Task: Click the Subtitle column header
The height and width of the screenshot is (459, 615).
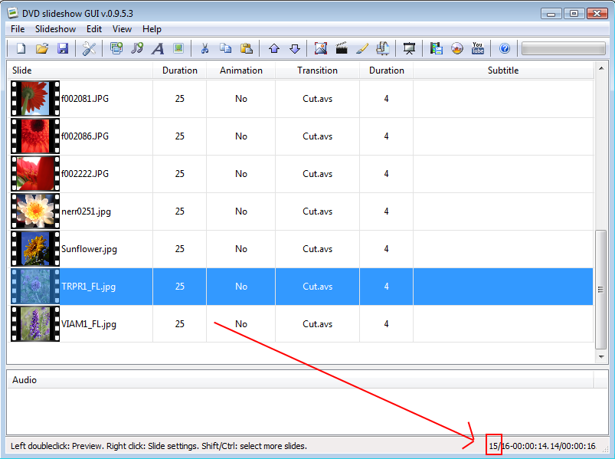Action: (503, 70)
